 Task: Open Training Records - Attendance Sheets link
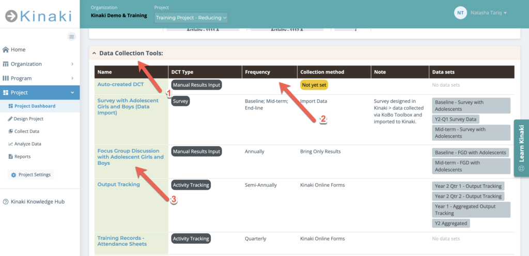pyautogui.click(x=122, y=241)
